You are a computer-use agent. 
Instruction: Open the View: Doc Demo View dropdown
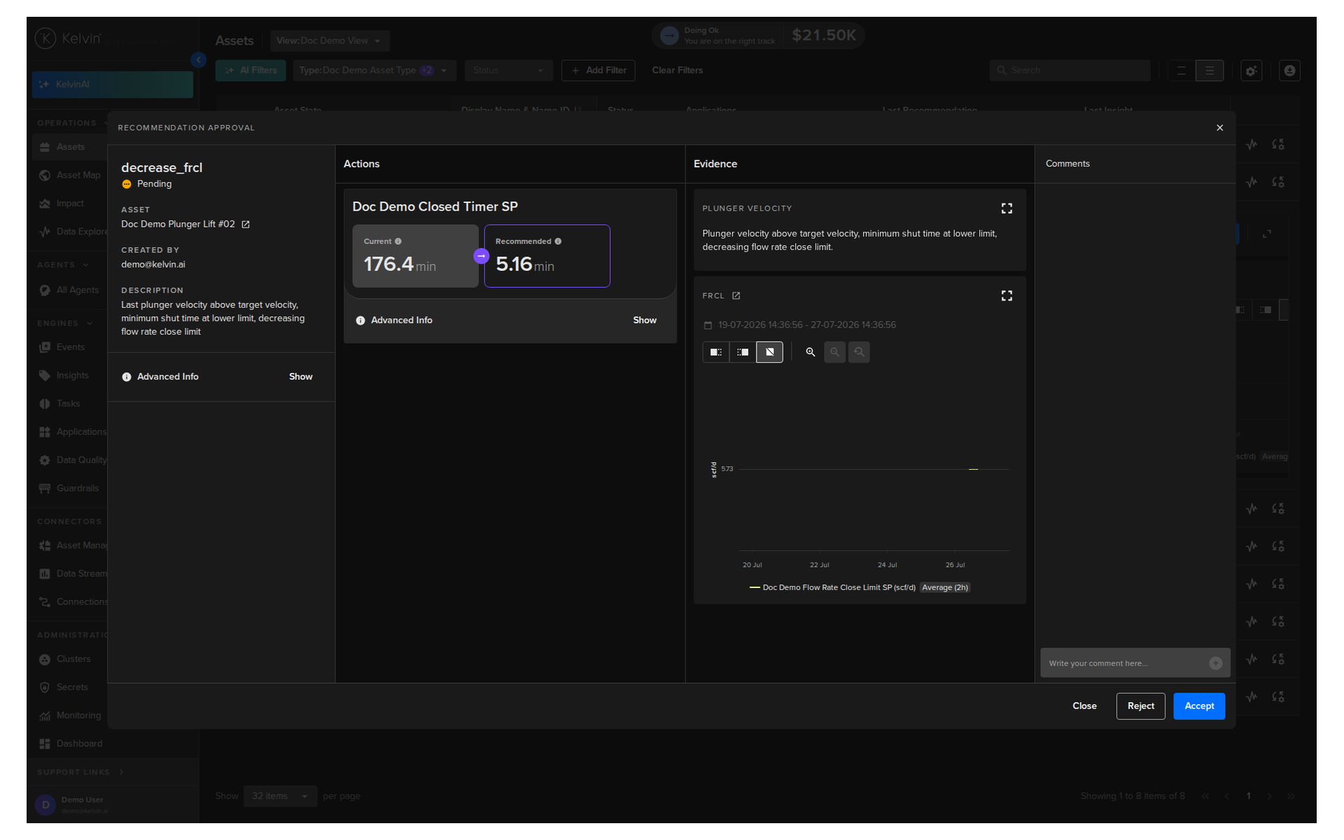pos(330,41)
